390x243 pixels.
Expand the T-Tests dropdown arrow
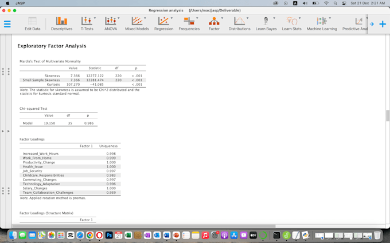pyautogui.click(x=95, y=18)
